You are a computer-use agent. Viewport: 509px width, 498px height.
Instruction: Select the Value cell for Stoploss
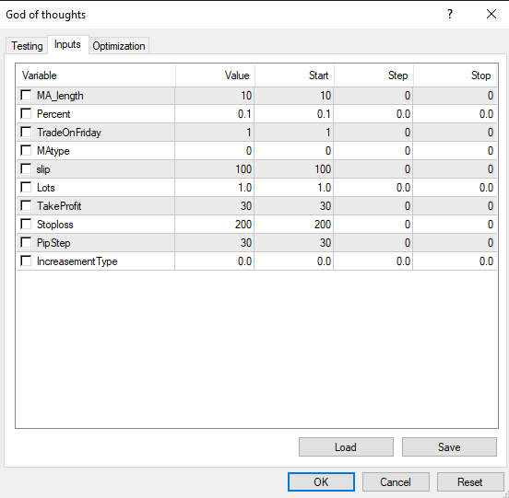(215, 225)
